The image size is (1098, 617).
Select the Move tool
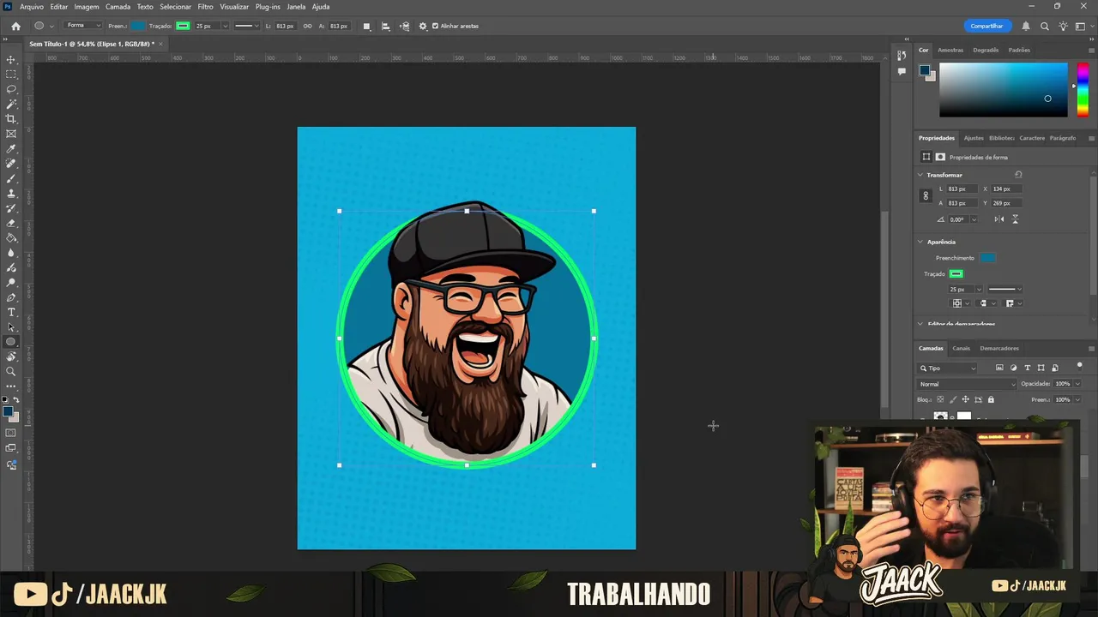11,60
